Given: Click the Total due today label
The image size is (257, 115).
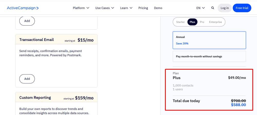Looking at the screenshot, I should 186,101.
